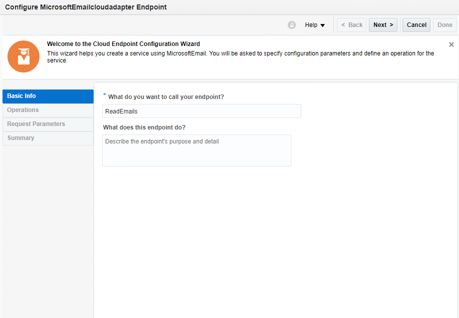Select the Summary step
This screenshot has width=459, height=318.
coord(48,138)
